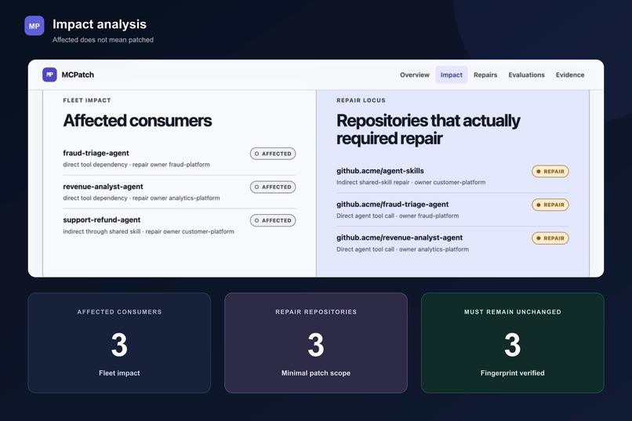Open the Affected Consumers stat card
The height and width of the screenshot is (421, 632).
(119, 343)
